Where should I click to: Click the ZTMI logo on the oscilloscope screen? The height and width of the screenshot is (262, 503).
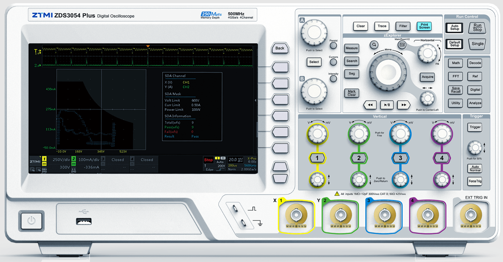coord(35,161)
